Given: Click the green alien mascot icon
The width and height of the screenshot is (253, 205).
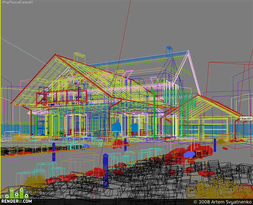Looking at the screenshot, I should click(17, 193).
